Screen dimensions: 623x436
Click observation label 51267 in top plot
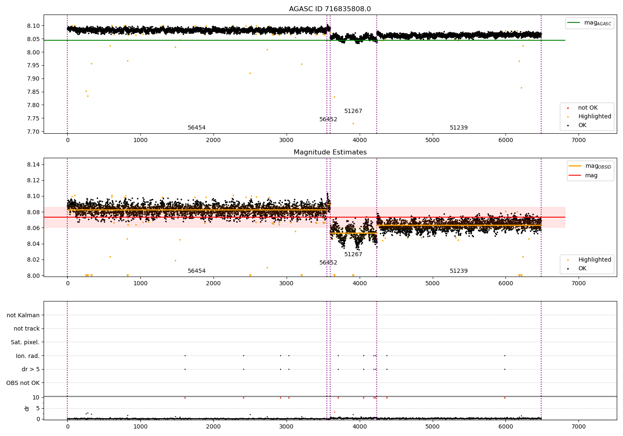(353, 111)
